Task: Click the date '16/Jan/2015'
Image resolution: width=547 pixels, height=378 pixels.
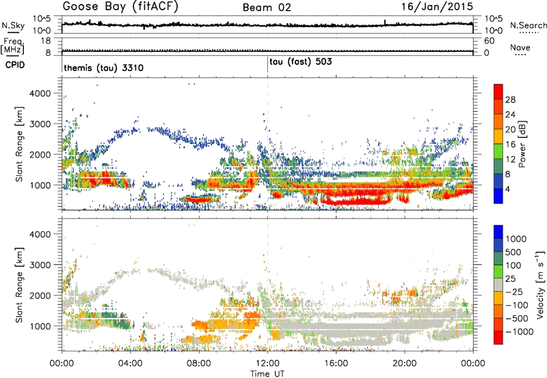Action: point(437,7)
